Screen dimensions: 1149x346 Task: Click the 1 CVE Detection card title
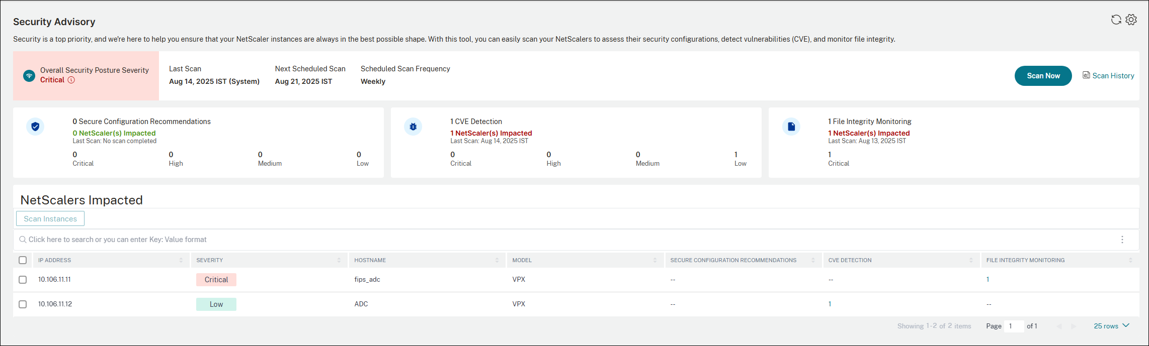[x=476, y=122]
